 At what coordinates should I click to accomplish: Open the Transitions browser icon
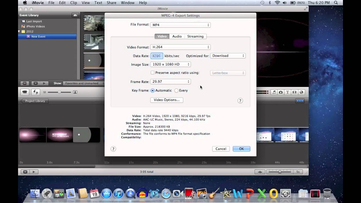[294, 92]
